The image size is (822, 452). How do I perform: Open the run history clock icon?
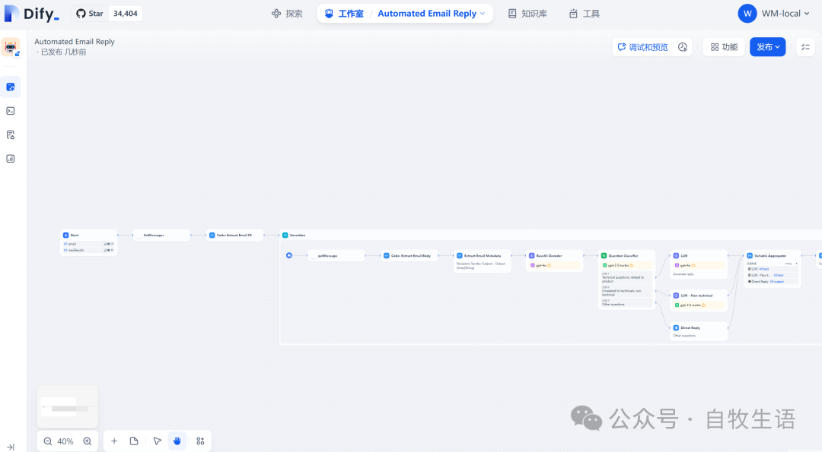pyautogui.click(x=683, y=47)
